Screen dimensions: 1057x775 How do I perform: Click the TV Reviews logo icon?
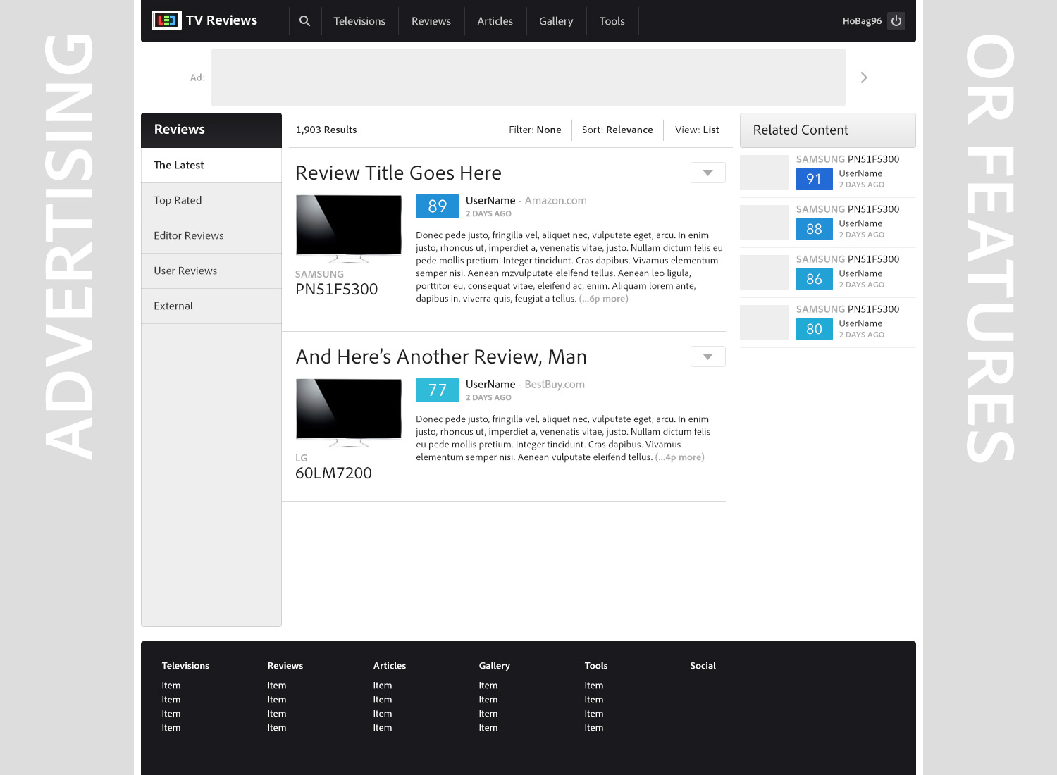pyautogui.click(x=166, y=20)
